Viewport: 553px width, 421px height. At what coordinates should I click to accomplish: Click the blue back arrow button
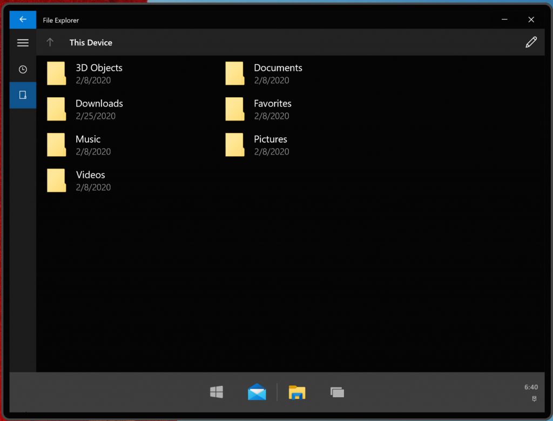pos(23,19)
